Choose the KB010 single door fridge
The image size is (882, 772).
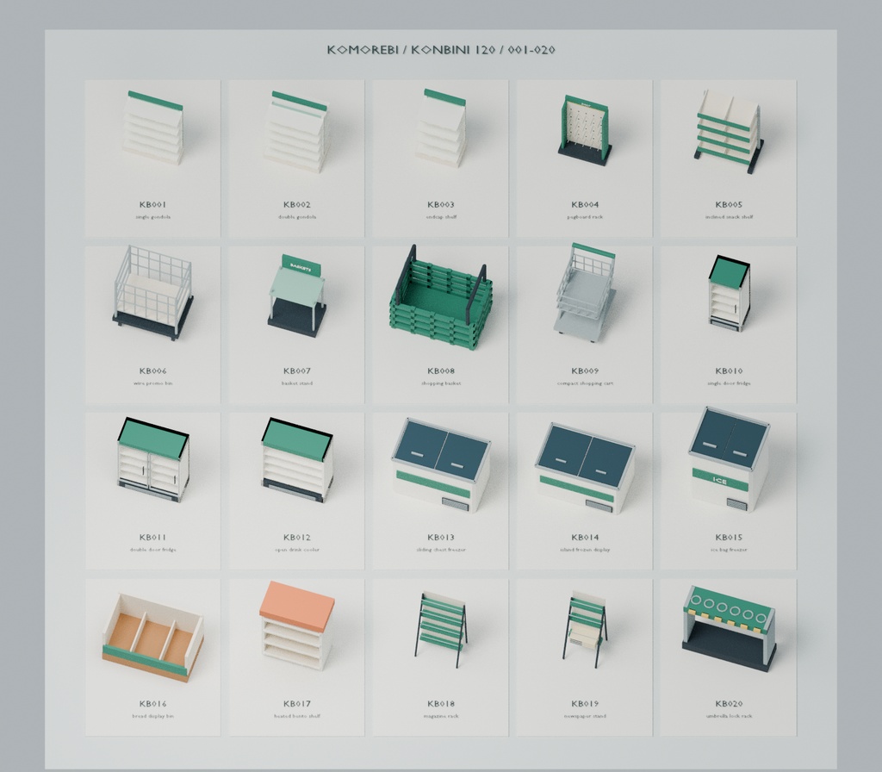pos(729,325)
